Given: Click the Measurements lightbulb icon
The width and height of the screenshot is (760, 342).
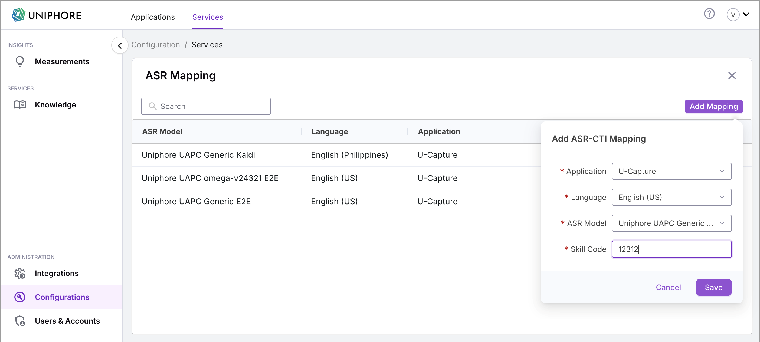Looking at the screenshot, I should click(x=20, y=61).
